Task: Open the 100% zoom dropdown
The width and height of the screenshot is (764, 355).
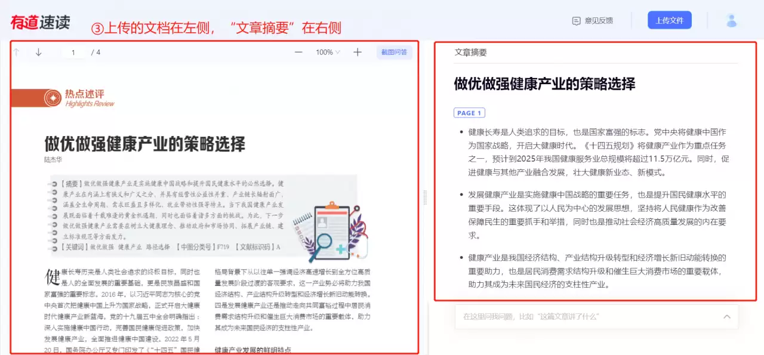Action: point(328,53)
